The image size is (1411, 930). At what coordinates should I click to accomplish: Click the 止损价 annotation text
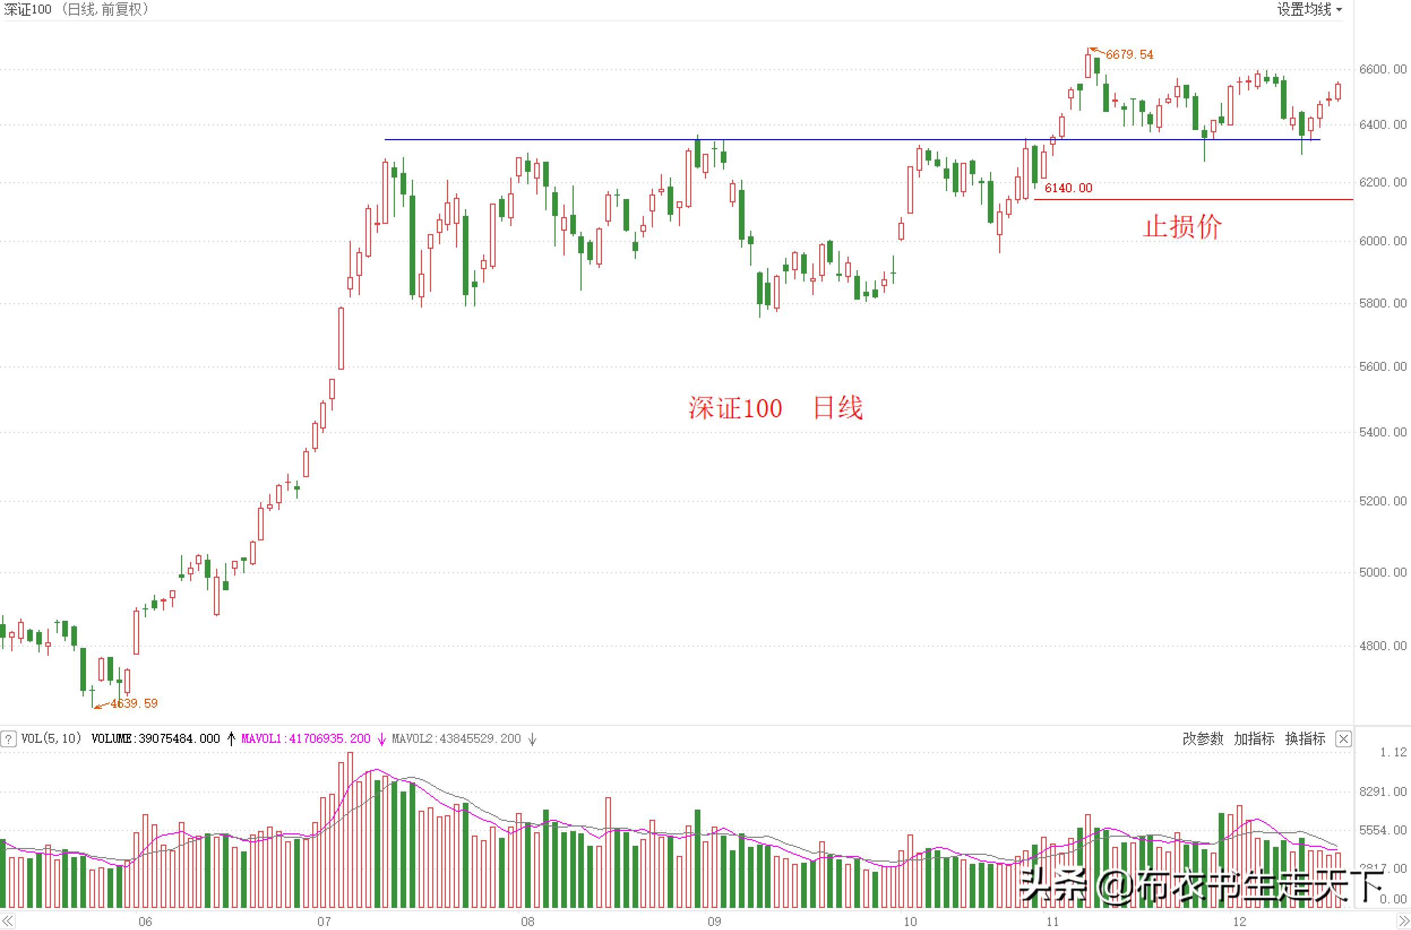point(1182,227)
